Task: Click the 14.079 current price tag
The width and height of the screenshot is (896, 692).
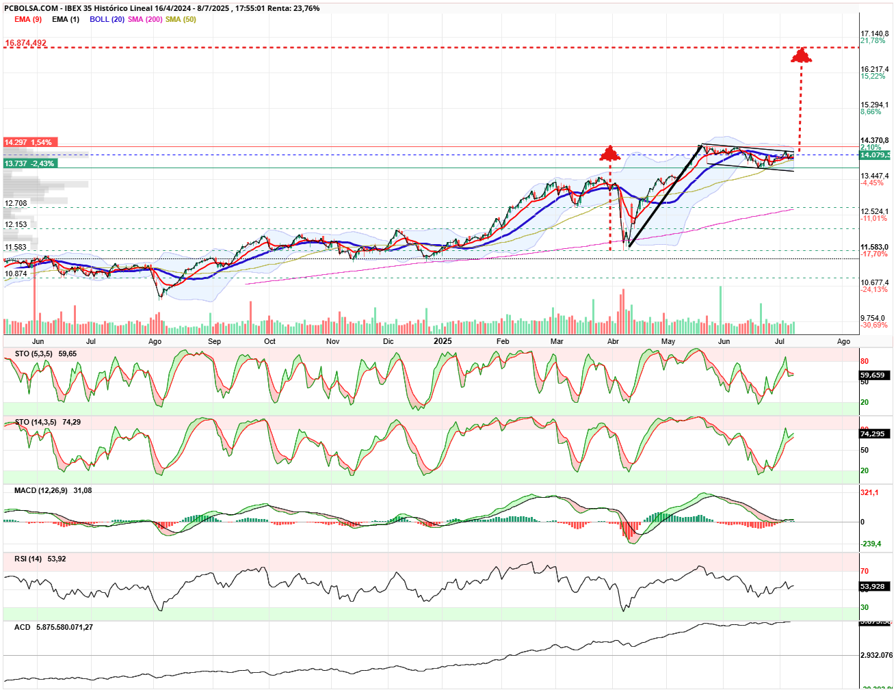Action: pyautogui.click(x=875, y=155)
